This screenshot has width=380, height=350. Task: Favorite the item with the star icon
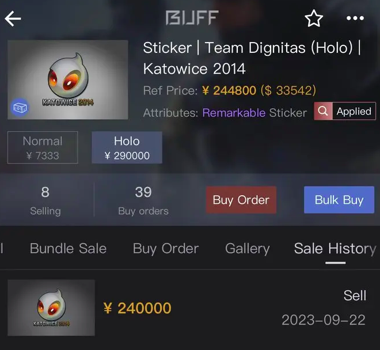coord(314,18)
